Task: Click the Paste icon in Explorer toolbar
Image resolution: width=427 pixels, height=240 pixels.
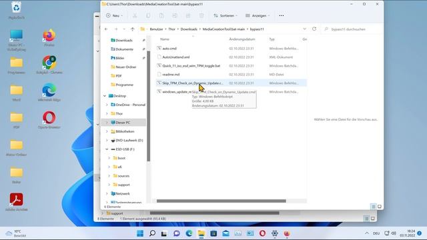Action: 161,16
